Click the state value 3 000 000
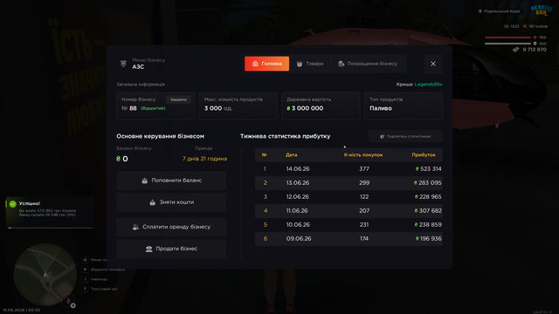559x314 pixels. coord(307,108)
